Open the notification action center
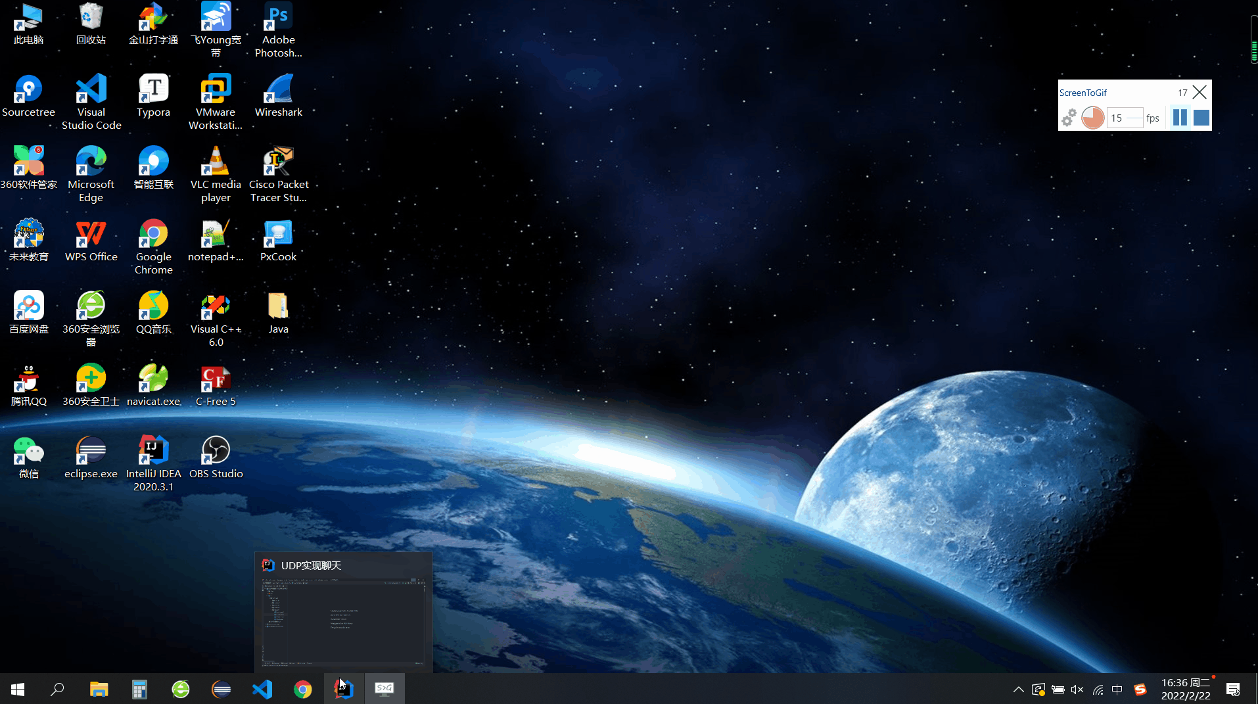The image size is (1258, 704). (1233, 690)
